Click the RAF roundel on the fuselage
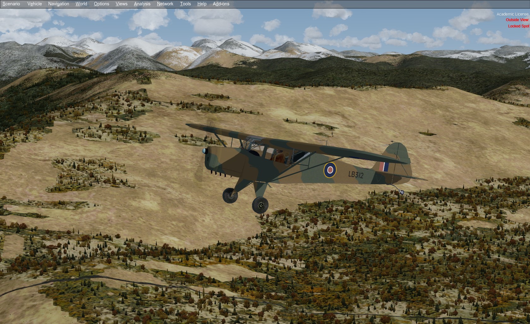This screenshot has width=530, height=324. (x=330, y=170)
